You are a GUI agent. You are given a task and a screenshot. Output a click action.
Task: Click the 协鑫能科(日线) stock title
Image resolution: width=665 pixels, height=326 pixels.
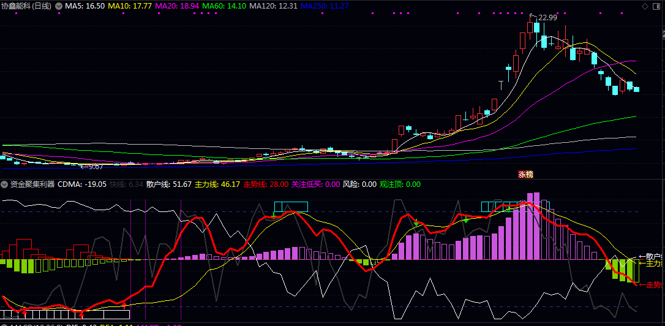pyautogui.click(x=26, y=6)
